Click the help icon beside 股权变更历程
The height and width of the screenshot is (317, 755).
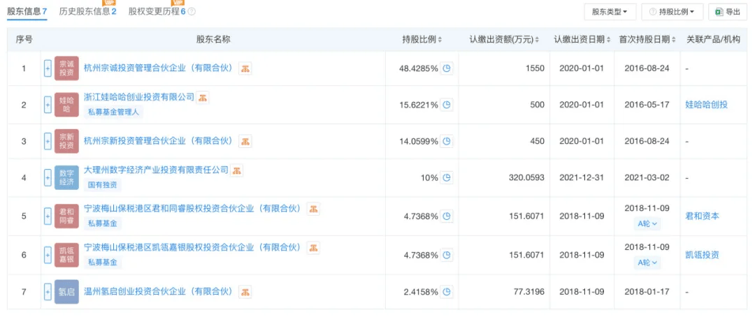192,12
